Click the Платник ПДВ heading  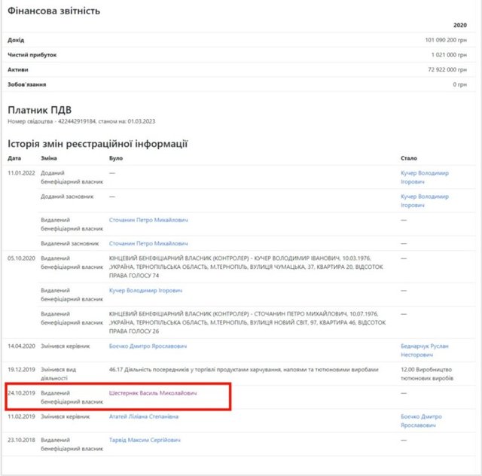point(38,110)
